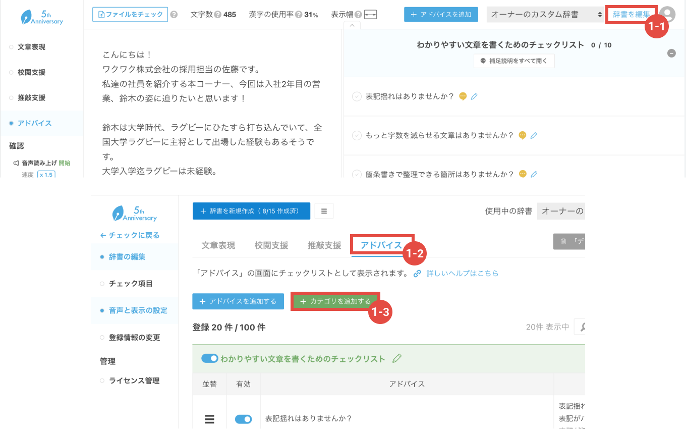Click the speaker icon for 音声読み上げ
Screen dimensions: 686x429
[16, 163]
